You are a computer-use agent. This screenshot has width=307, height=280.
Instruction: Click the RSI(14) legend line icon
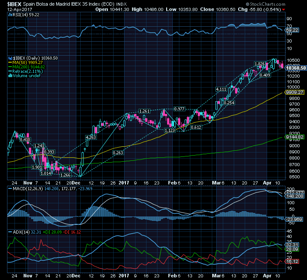coord(11,14)
